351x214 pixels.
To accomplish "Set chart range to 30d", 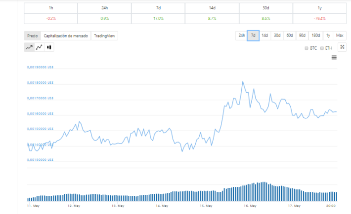I will tap(277, 36).
